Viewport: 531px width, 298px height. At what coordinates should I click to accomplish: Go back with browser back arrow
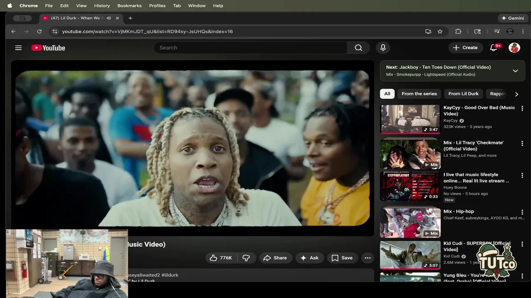point(13,31)
